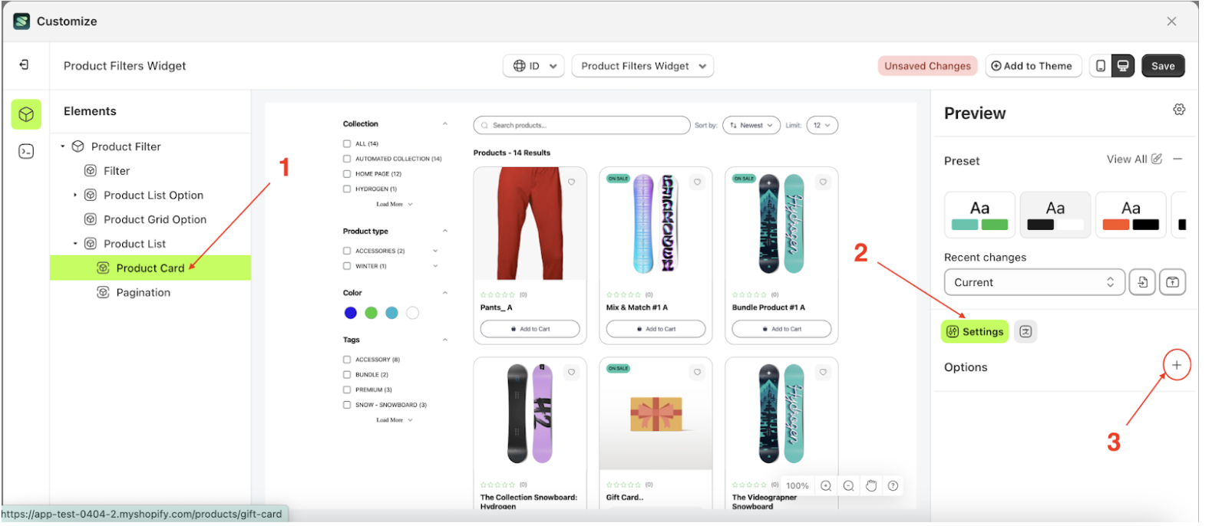Switch to mobile device preview icon
This screenshot has width=1222, height=526.
tap(1101, 66)
